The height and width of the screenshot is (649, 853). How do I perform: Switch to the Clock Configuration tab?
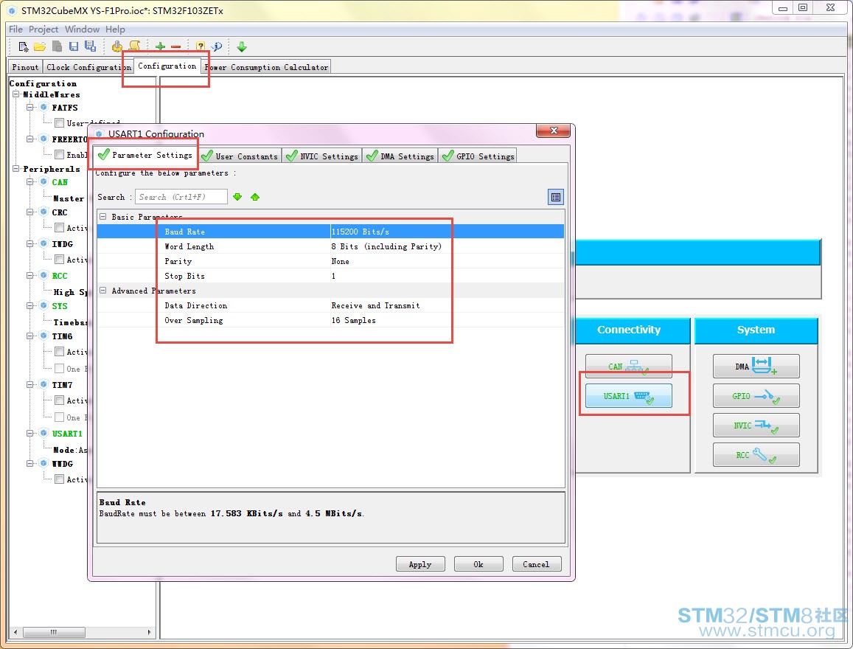(x=88, y=67)
